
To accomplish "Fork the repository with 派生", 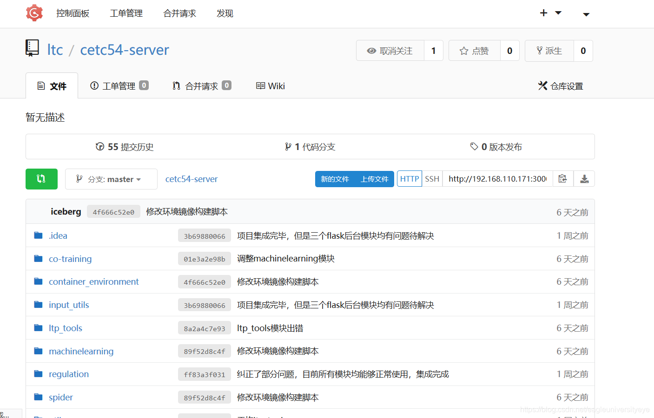I will pos(549,51).
